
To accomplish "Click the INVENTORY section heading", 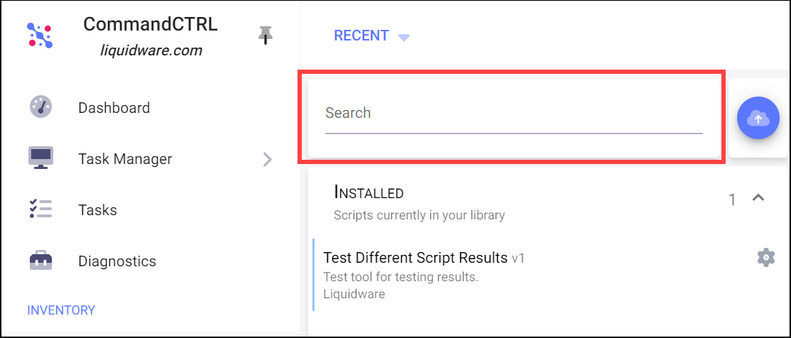I will click(x=61, y=310).
